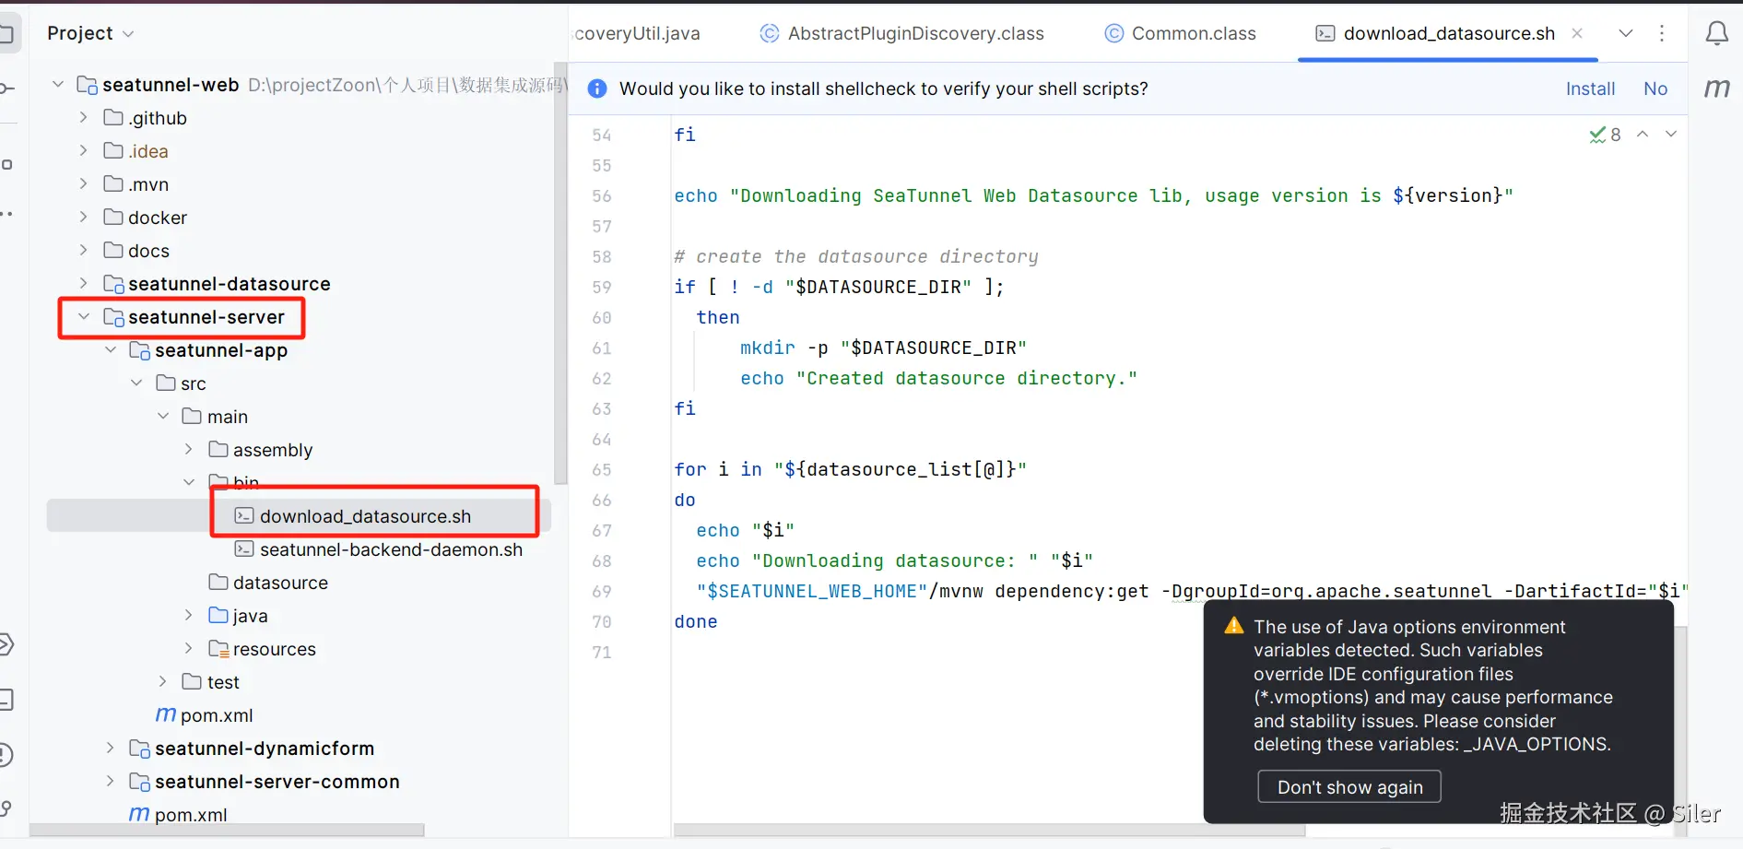This screenshot has height=849, width=1743.
Task: Expand the resources folder
Action: point(189,649)
